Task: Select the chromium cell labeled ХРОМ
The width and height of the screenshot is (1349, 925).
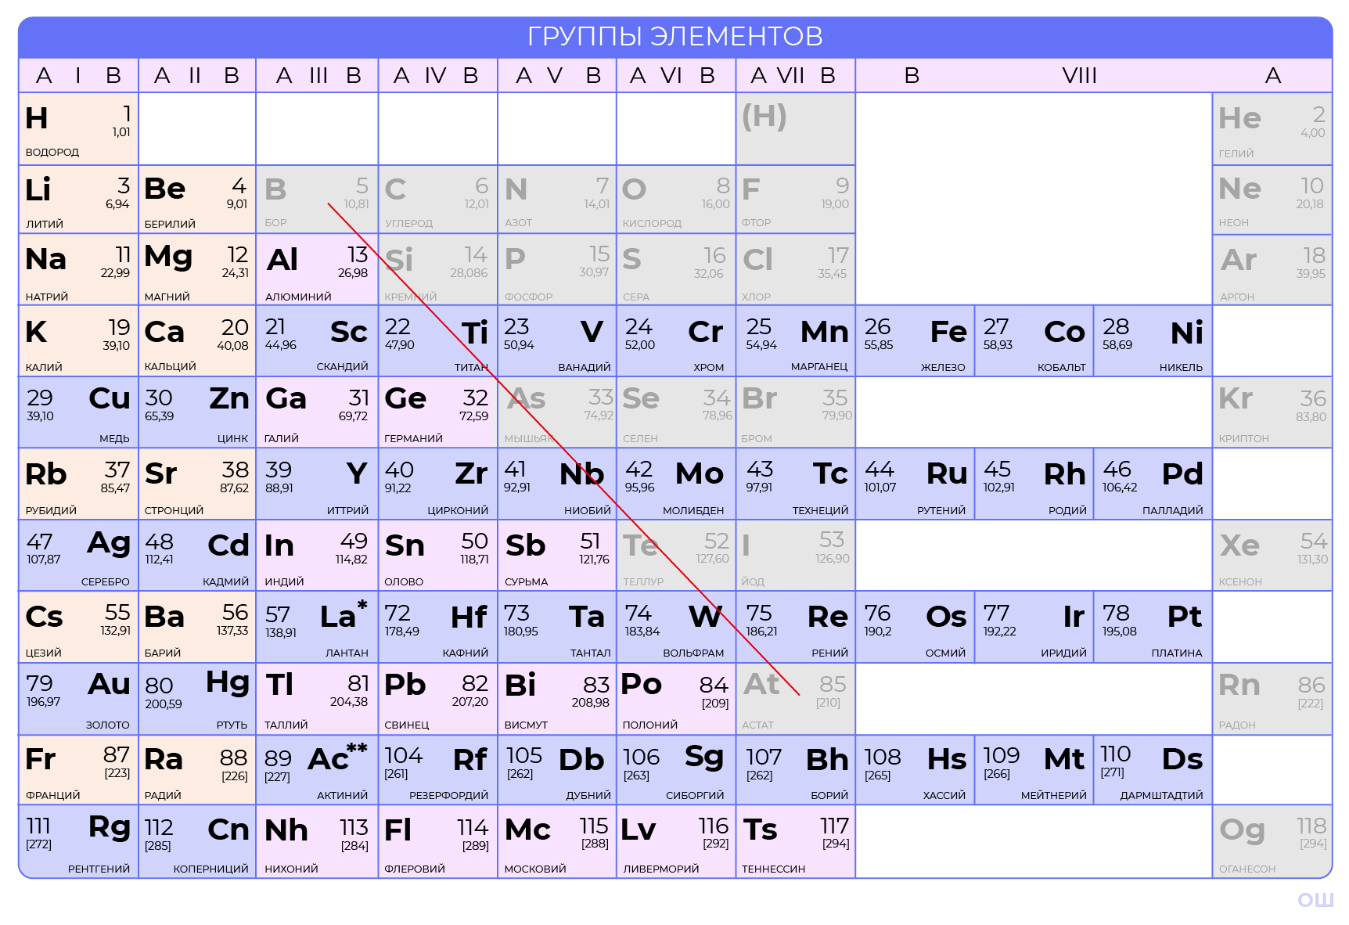Action: tap(676, 341)
